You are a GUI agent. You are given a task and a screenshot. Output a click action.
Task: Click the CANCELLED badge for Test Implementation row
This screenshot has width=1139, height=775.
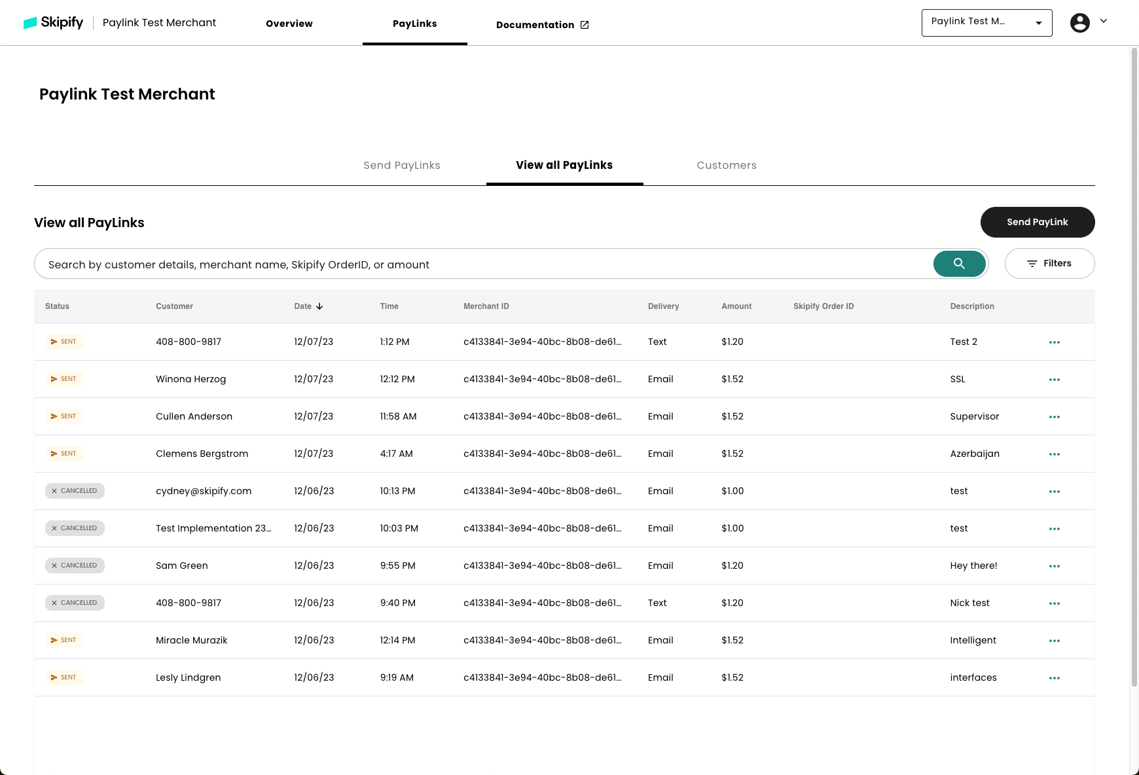(x=75, y=528)
